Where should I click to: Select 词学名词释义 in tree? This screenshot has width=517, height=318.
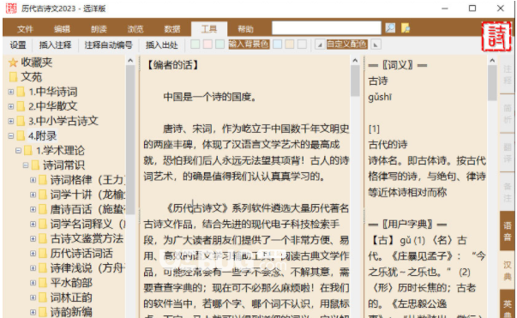click(x=87, y=224)
